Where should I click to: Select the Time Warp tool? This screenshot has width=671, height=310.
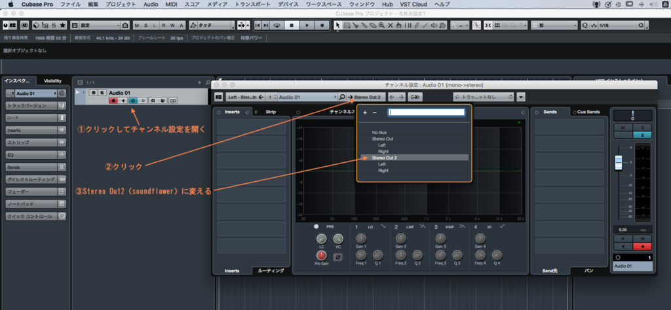pyautogui.click(x=407, y=26)
